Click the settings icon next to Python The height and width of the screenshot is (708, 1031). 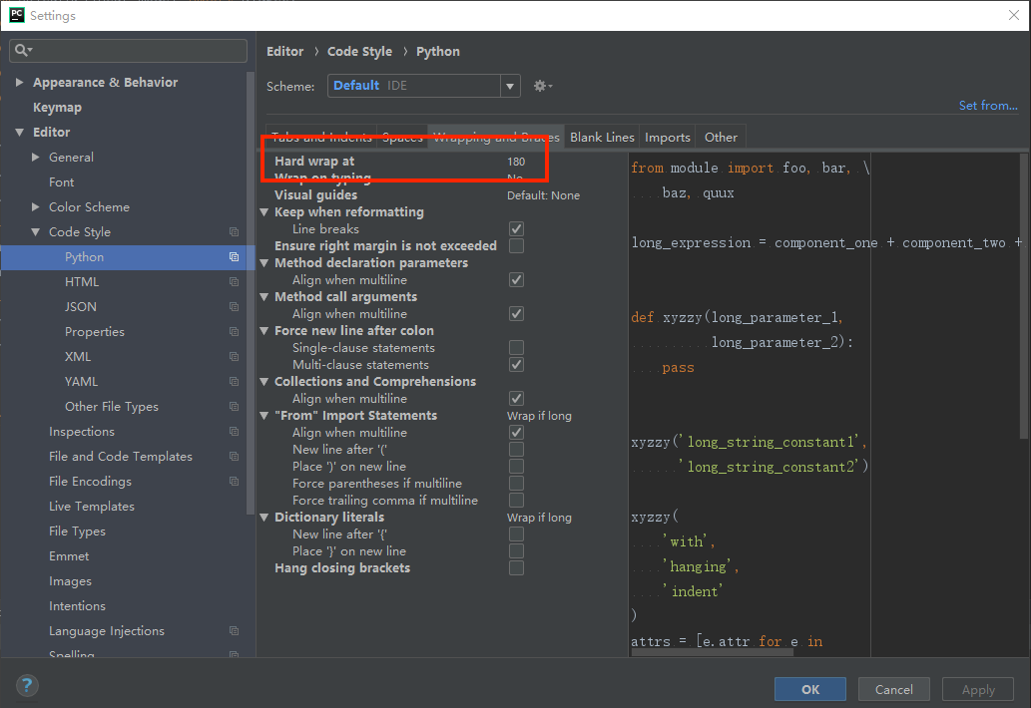[234, 256]
